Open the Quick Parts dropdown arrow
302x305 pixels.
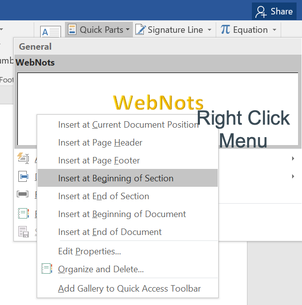[x=128, y=30]
